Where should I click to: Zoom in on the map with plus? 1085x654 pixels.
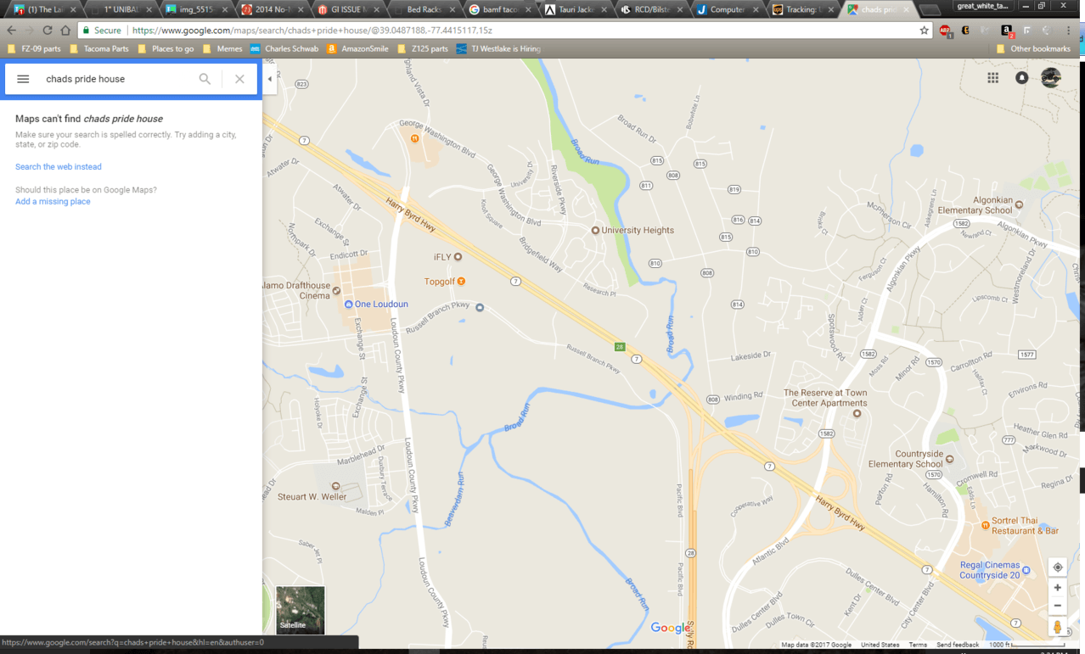[1057, 588]
